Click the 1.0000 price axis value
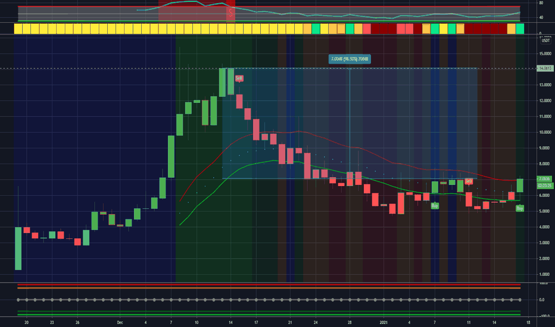The height and width of the screenshot is (327, 555). click(x=545, y=274)
